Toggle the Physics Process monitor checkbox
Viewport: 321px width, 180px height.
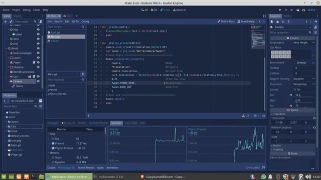pos(53,148)
